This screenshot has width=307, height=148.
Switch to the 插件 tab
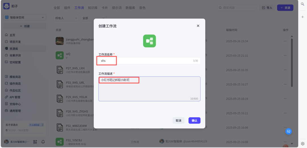pyautogui.click(x=67, y=8)
